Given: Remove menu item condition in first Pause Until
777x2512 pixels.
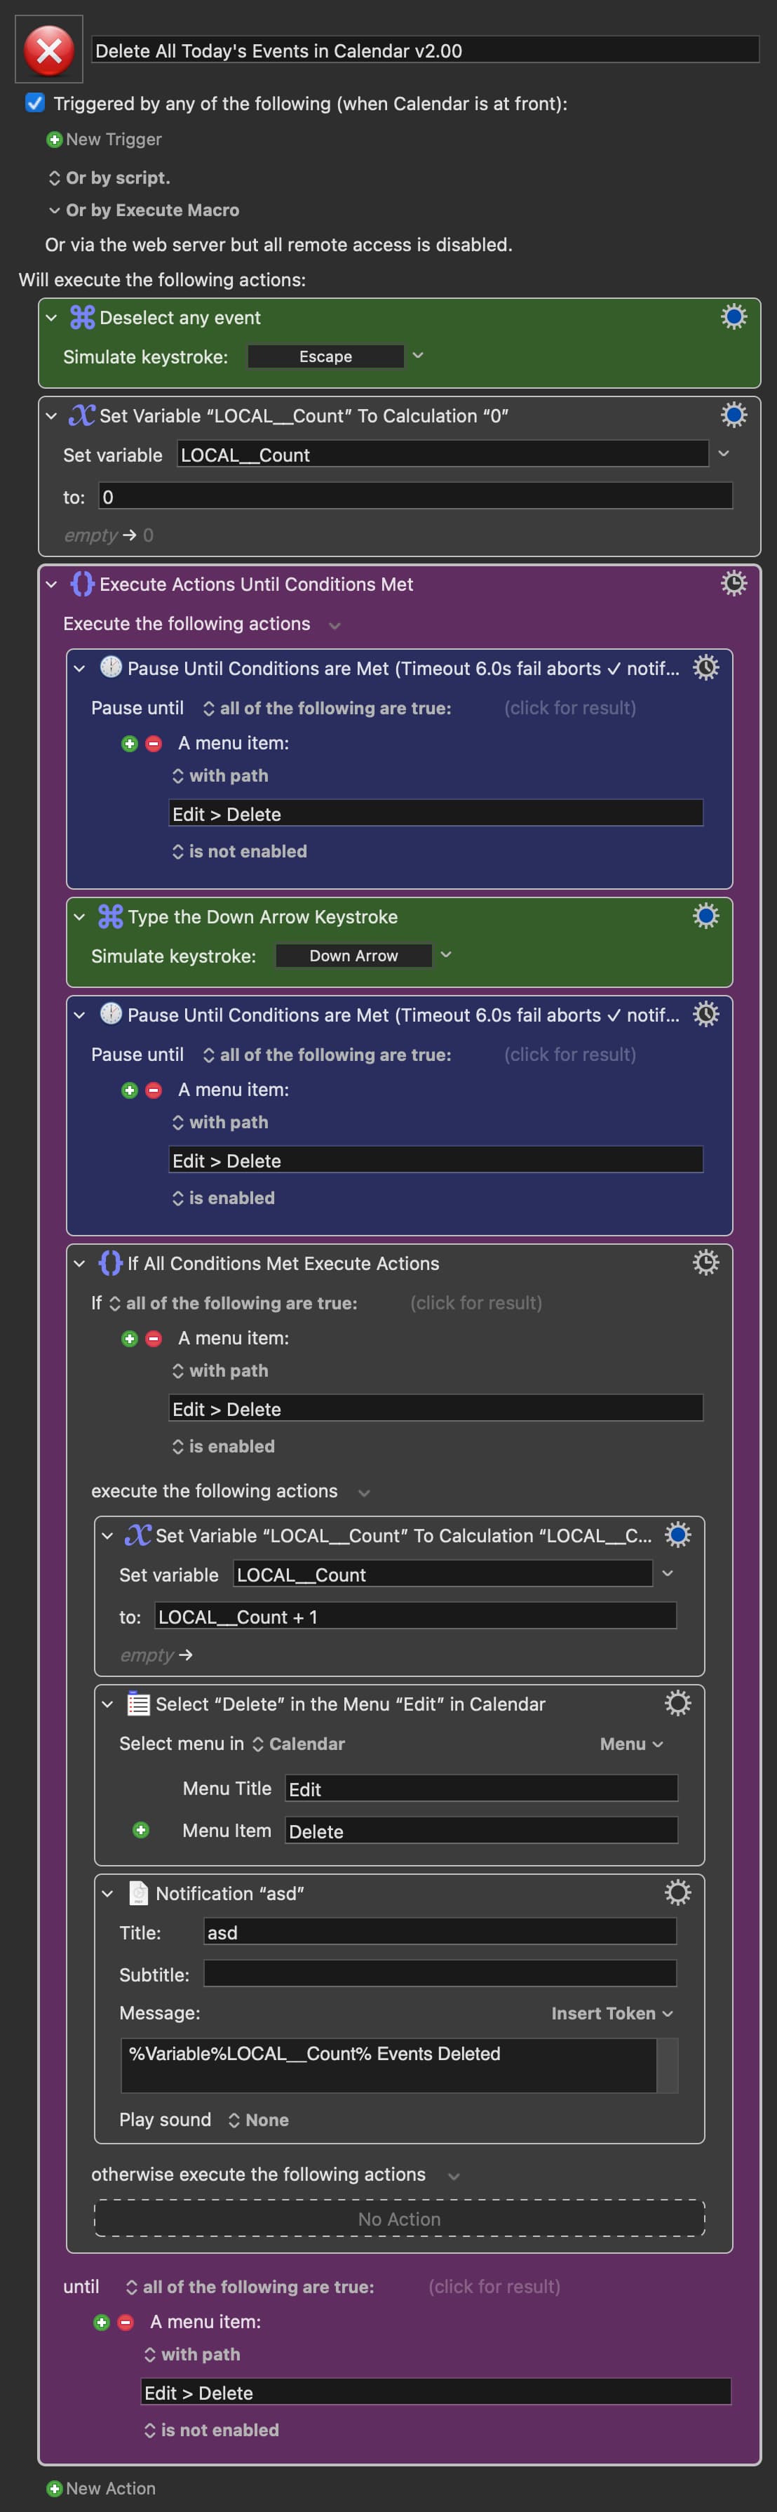Looking at the screenshot, I should [153, 743].
